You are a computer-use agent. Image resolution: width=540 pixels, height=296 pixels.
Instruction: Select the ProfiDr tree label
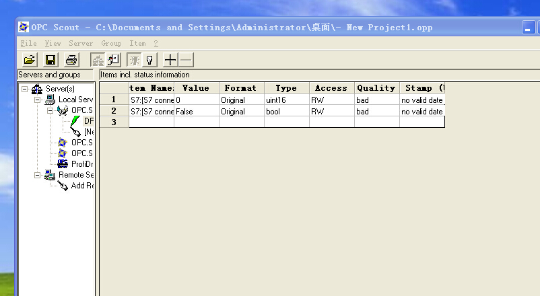(x=82, y=164)
